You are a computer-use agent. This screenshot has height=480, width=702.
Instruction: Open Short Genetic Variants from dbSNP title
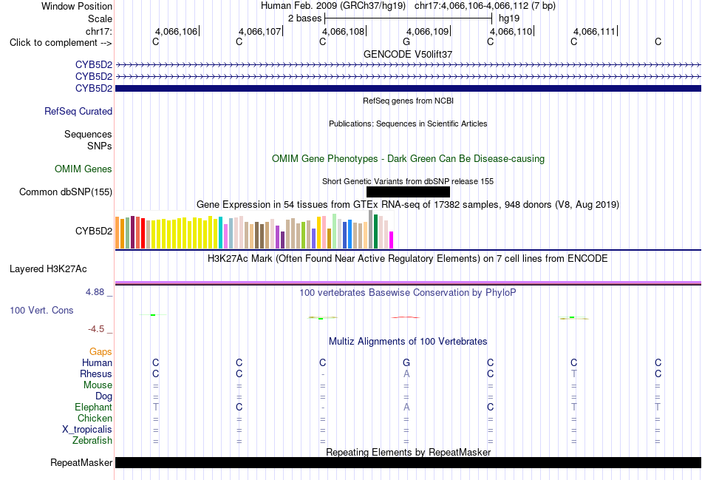click(x=408, y=181)
